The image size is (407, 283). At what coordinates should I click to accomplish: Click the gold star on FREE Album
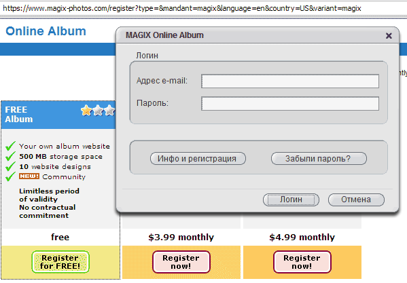click(86, 111)
